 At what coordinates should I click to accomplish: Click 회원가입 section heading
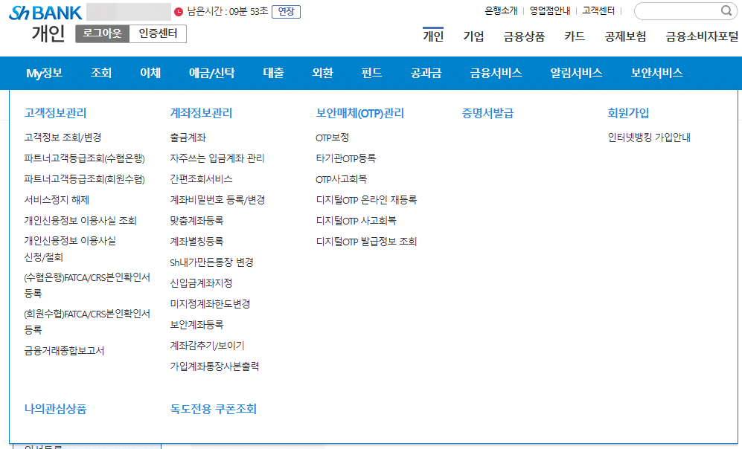click(x=628, y=113)
